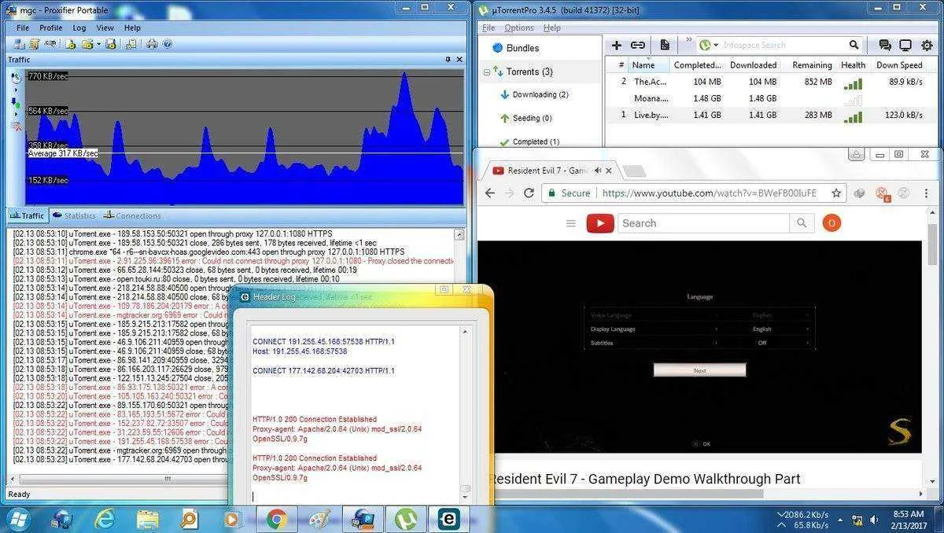Sort torrents by Down Speed column
Screen dimensions: 944x533
pos(899,65)
